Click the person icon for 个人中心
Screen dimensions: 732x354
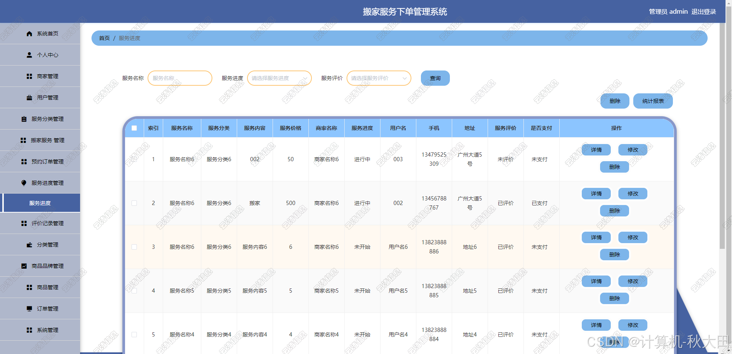(29, 55)
